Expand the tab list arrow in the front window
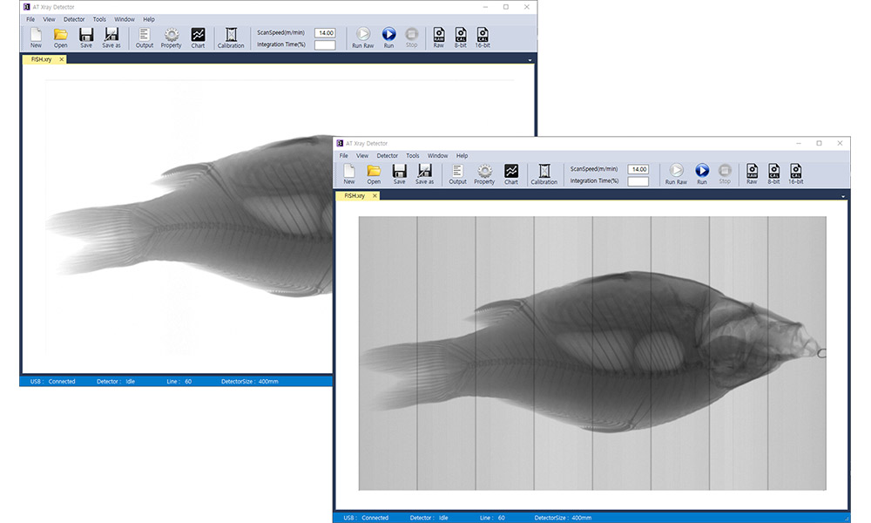The height and width of the screenshot is (523, 871). (843, 197)
